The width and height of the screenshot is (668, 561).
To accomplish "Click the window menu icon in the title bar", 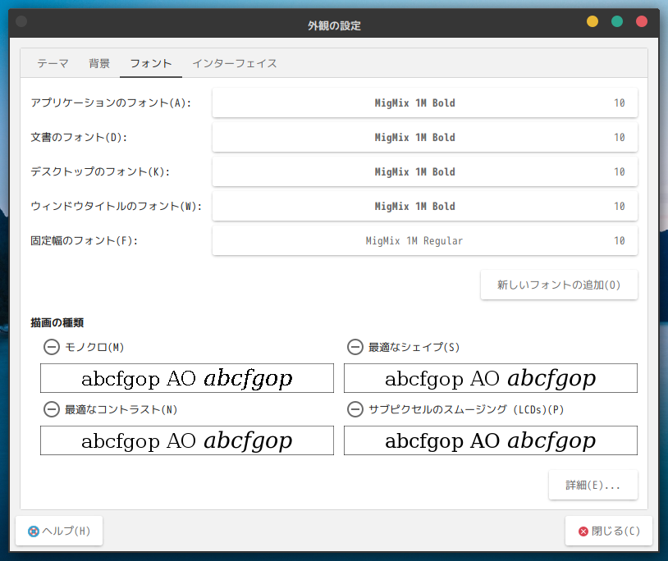I will [x=21, y=21].
